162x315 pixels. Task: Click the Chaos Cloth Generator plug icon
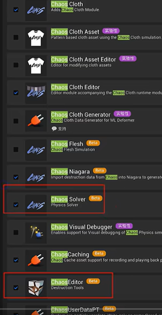36,121
